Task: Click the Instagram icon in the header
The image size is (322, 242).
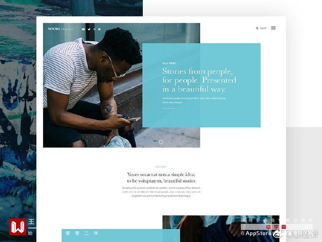Action: pyautogui.click(x=94, y=29)
